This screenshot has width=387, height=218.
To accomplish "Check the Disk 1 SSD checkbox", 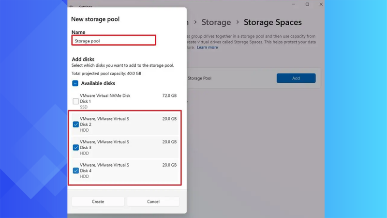I will pos(76,101).
